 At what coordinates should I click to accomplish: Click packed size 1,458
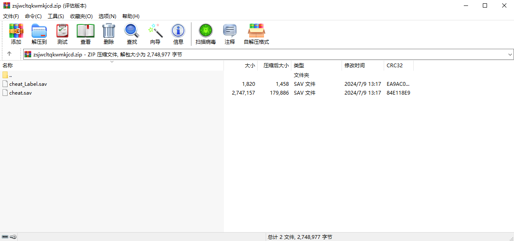click(282, 84)
